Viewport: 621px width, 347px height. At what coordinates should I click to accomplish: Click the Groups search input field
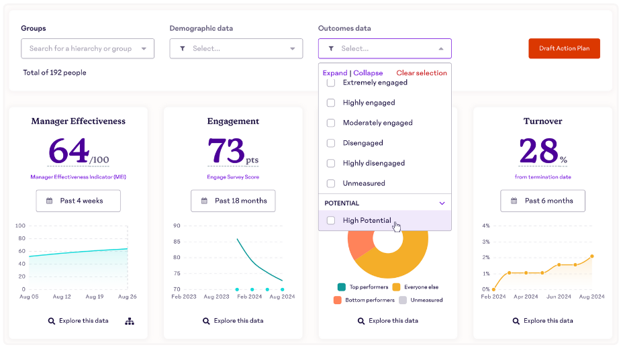87,49
